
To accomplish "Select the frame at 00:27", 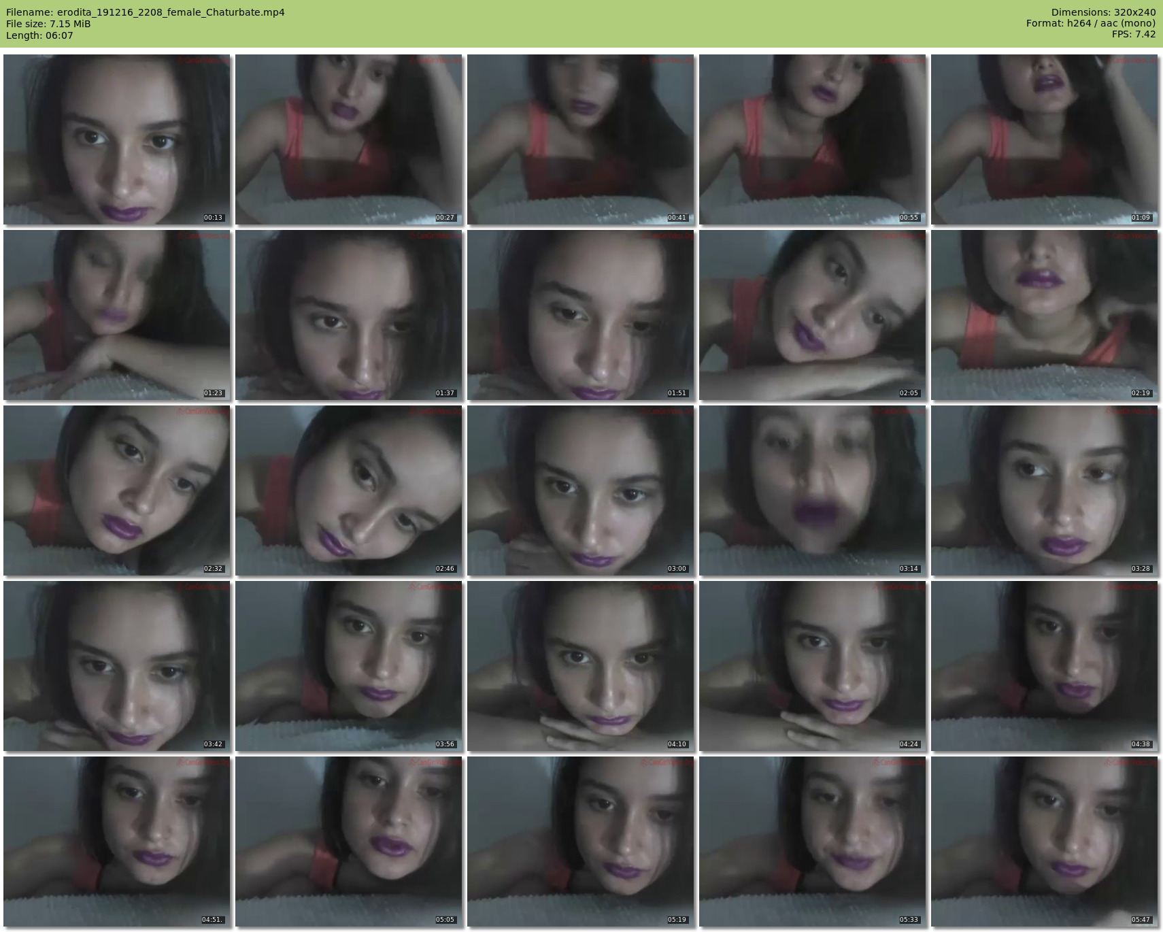I will click(348, 139).
